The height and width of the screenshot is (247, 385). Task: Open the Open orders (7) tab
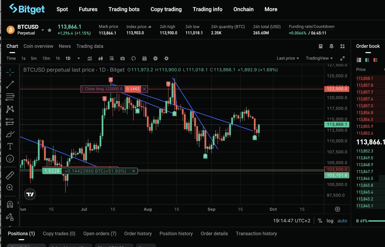100,234
